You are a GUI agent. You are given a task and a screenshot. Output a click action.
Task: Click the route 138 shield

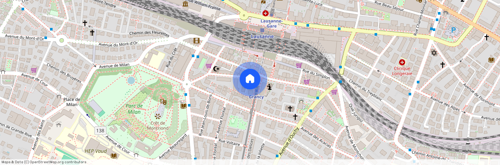coord(100,130)
